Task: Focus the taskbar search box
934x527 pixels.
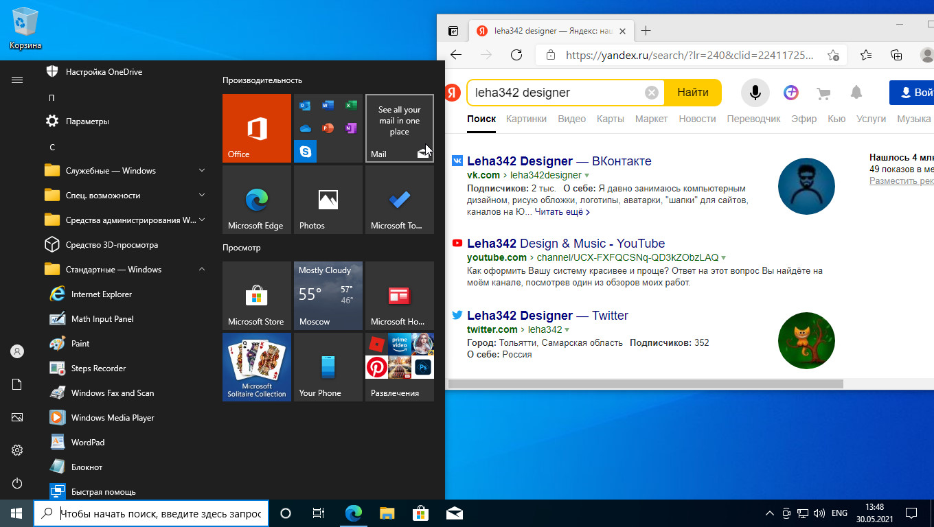Action: tap(151, 513)
